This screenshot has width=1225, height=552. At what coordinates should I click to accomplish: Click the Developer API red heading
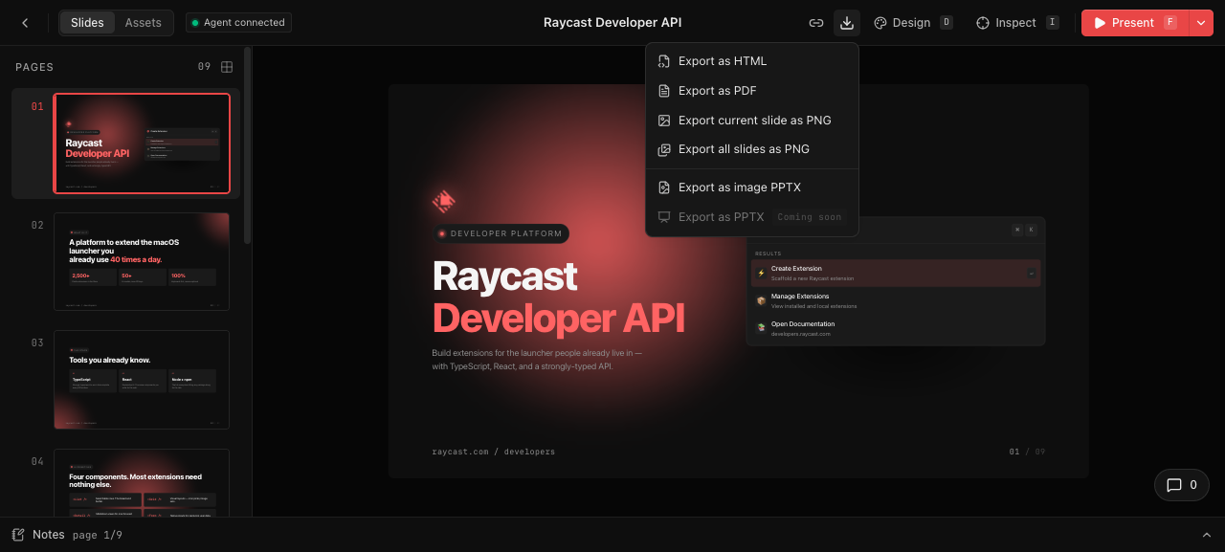coord(559,319)
